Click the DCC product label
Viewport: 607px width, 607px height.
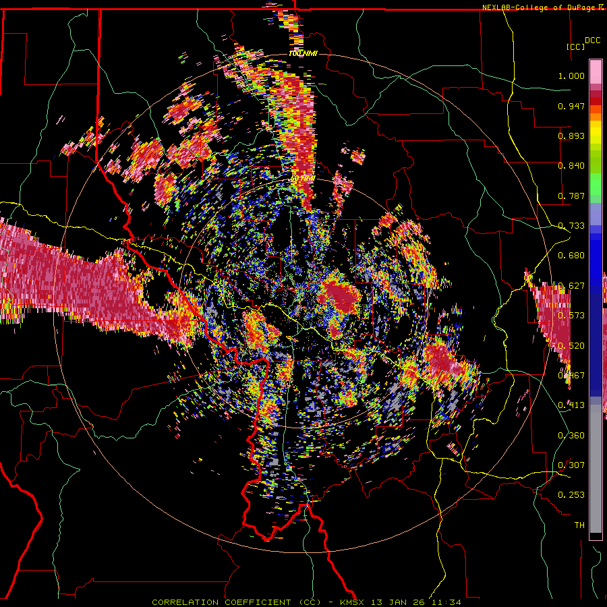click(x=592, y=40)
